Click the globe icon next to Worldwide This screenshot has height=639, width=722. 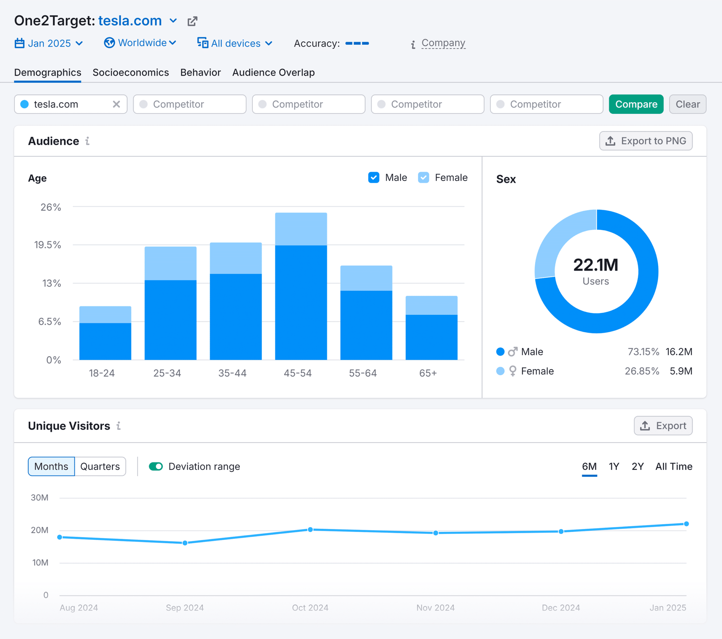pyautogui.click(x=110, y=43)
